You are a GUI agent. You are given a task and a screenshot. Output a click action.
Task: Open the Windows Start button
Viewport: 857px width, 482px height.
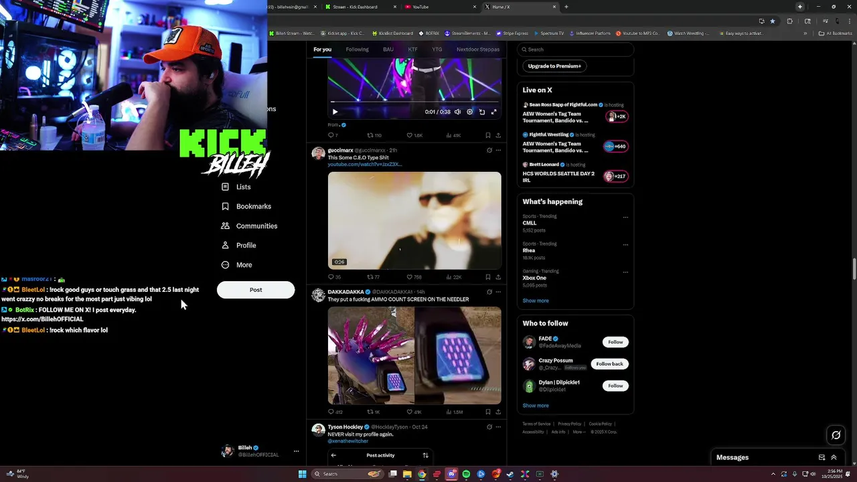click(303, 474)
